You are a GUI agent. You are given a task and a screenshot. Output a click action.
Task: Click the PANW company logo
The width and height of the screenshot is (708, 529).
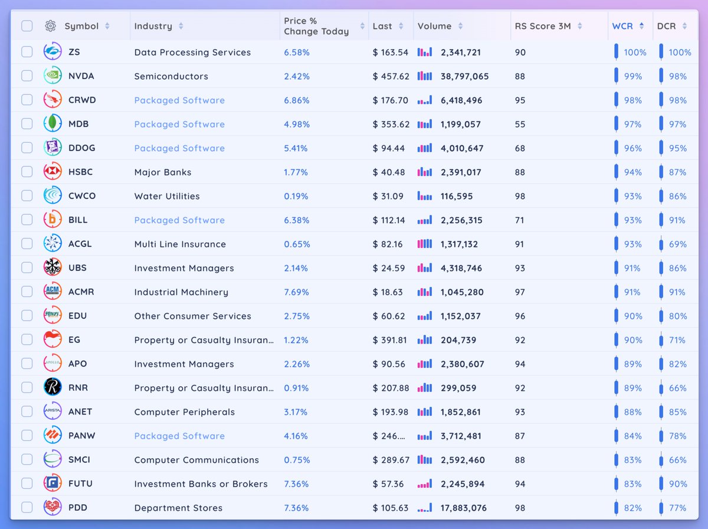coord(53,436)
